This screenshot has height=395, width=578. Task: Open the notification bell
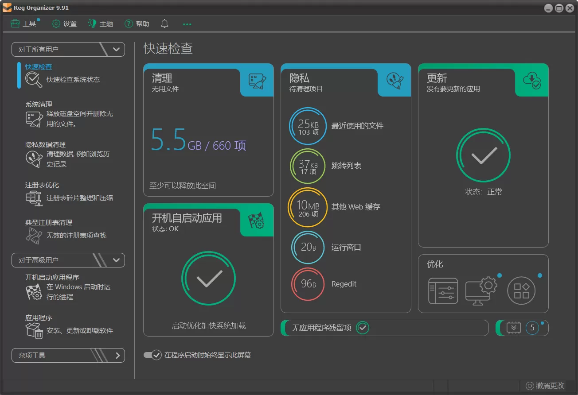coord(164,24)
